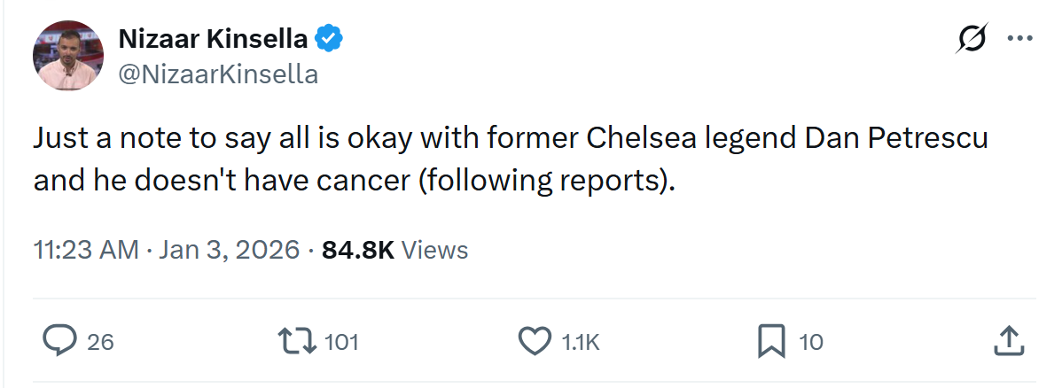Click the 101 reposts count
1062x388 pixels.
point(341,342)
